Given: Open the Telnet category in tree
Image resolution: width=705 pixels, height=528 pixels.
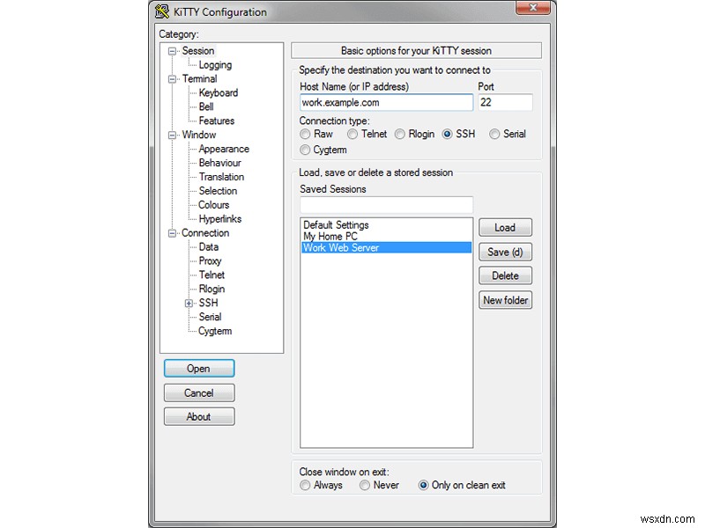Looking at the screenshot, I should 211,275.
